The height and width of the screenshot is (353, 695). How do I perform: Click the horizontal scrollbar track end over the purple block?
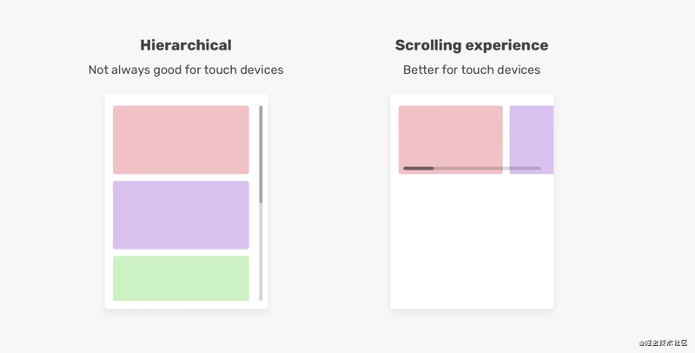(x=526, y=169)
